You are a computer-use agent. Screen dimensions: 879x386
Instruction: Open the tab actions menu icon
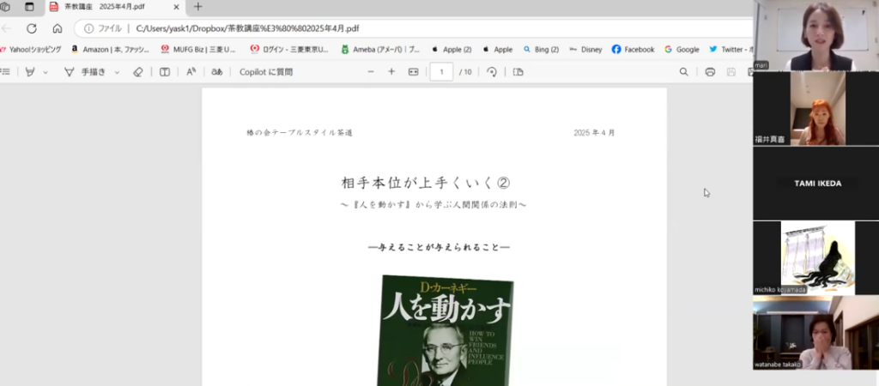pyautogui.click(x=30, y=7)
